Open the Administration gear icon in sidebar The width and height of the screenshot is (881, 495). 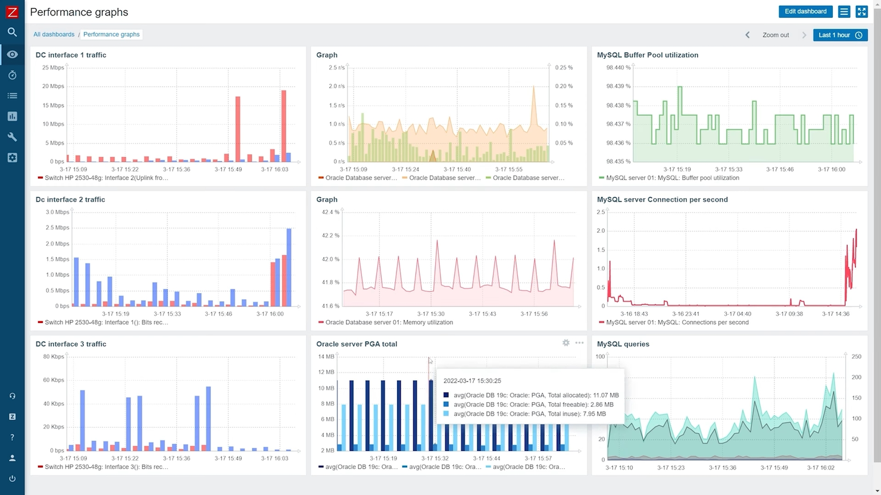tap(12, 157)
